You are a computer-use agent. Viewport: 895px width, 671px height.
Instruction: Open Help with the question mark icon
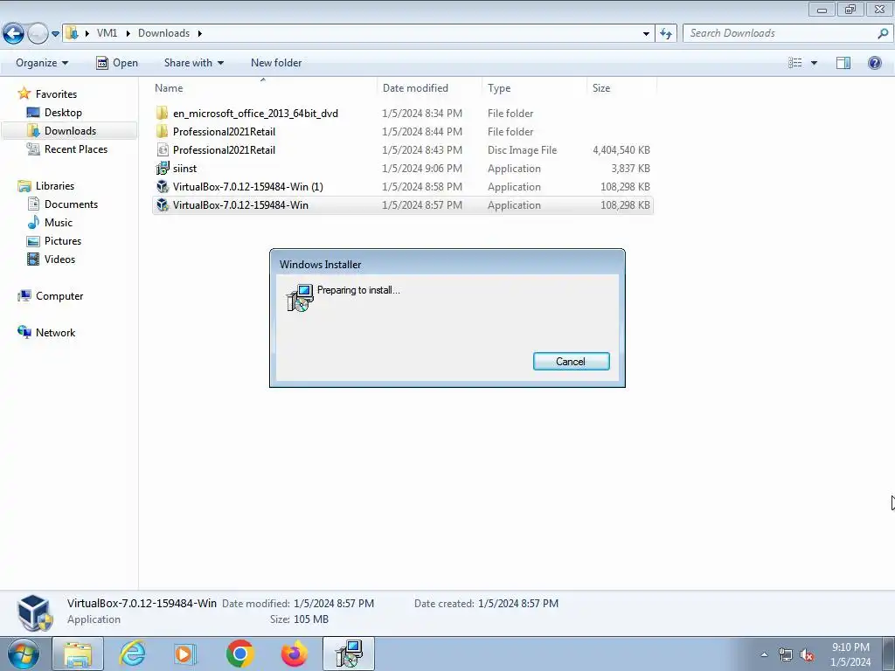coord(874,63)
